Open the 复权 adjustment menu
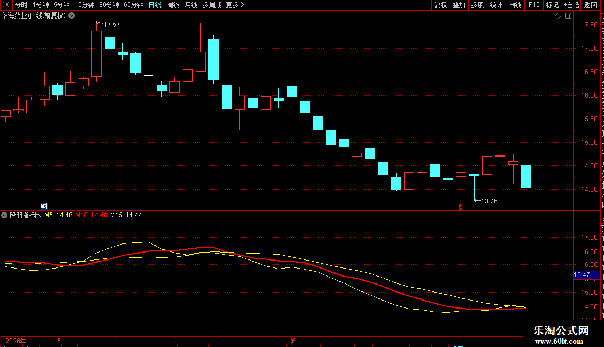 tap(440, 5)
